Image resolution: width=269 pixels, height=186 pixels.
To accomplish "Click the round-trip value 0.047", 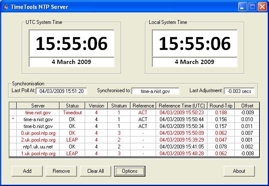I will (221, 140).
